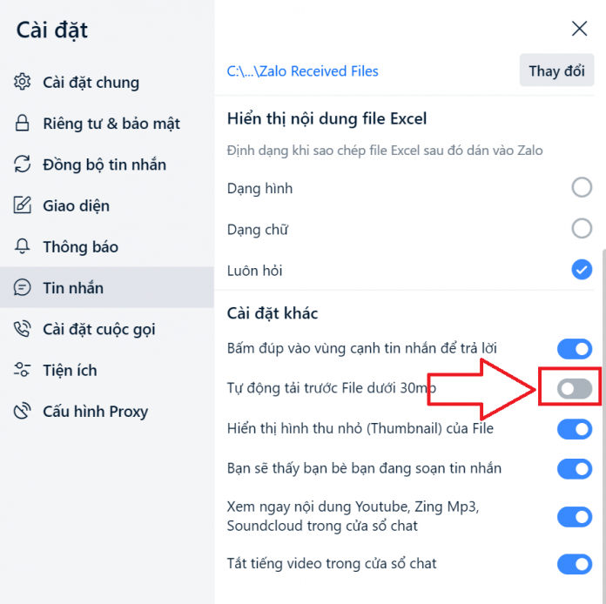The image size is (606, 604).
Task: Click the Thông báo bell icon
Action: [22, 246]
